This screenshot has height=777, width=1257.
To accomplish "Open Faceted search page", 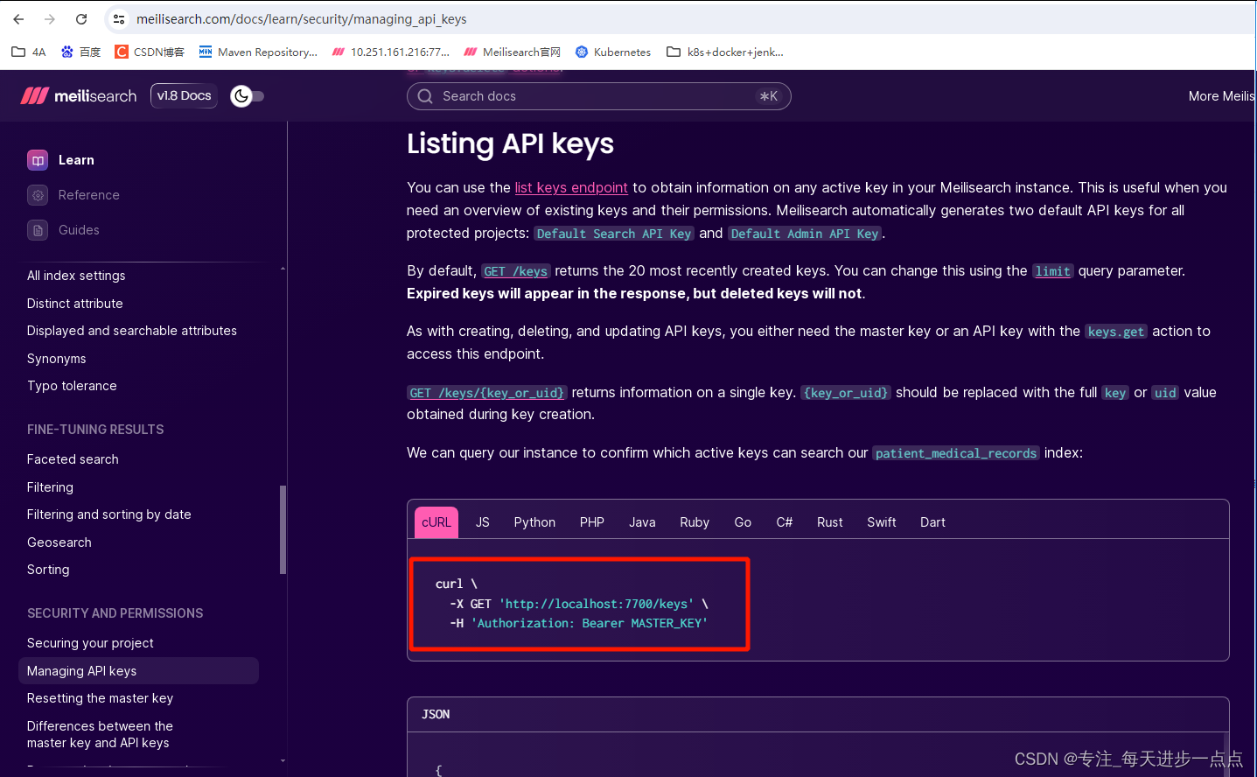I will (x=73, y=459).
